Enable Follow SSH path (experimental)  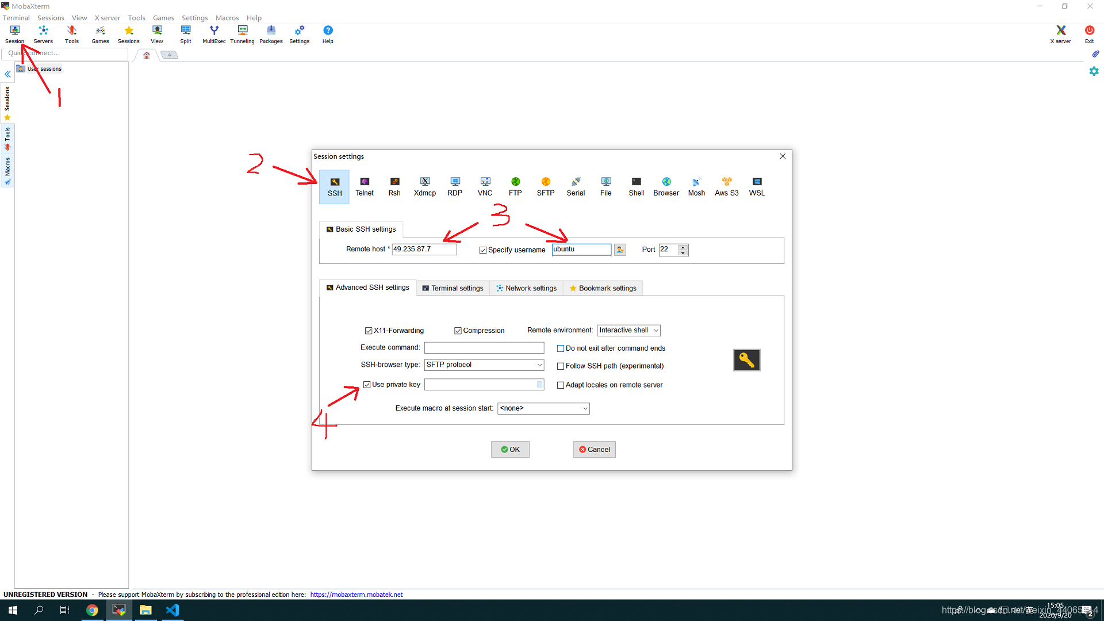click(561, 366)
